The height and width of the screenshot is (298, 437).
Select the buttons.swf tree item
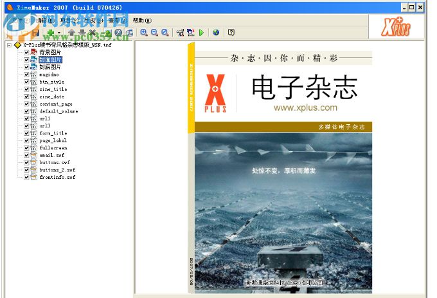tap(55, 162)
